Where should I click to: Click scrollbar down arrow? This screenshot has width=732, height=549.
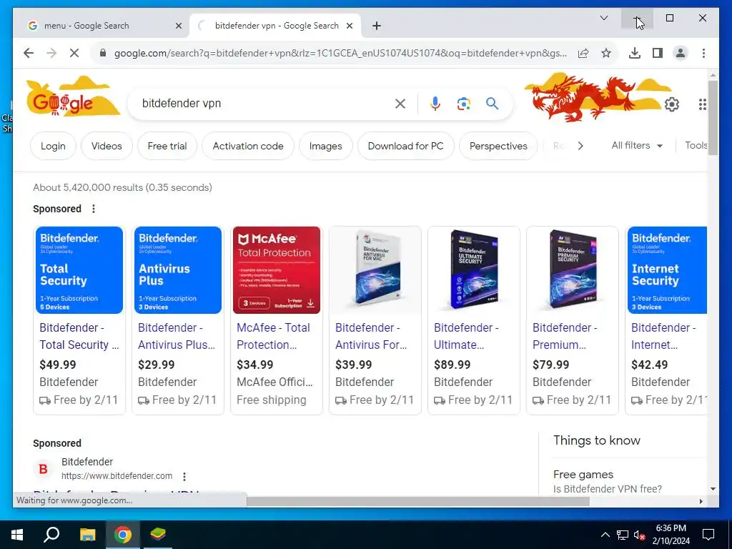click(713, 489)
